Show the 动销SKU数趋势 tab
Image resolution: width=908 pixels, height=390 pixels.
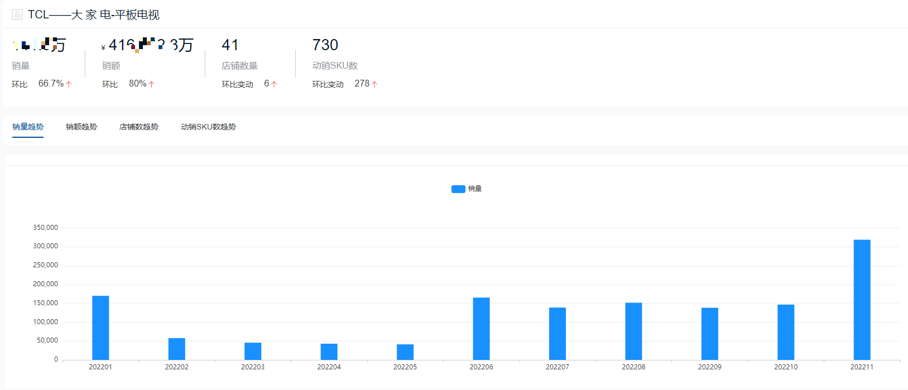208,127
